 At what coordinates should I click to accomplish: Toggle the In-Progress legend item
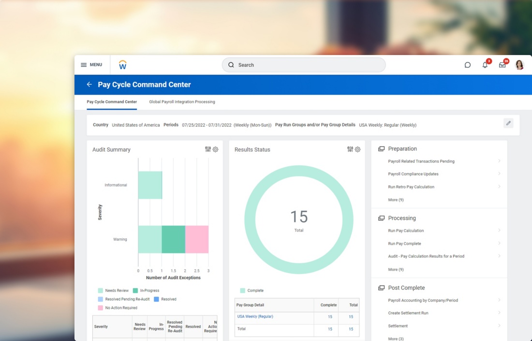click(146, 290)
